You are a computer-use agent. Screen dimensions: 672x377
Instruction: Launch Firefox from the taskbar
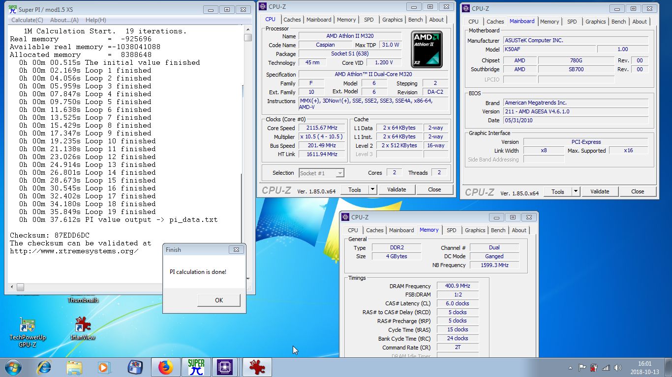click(x=166, y=367)
